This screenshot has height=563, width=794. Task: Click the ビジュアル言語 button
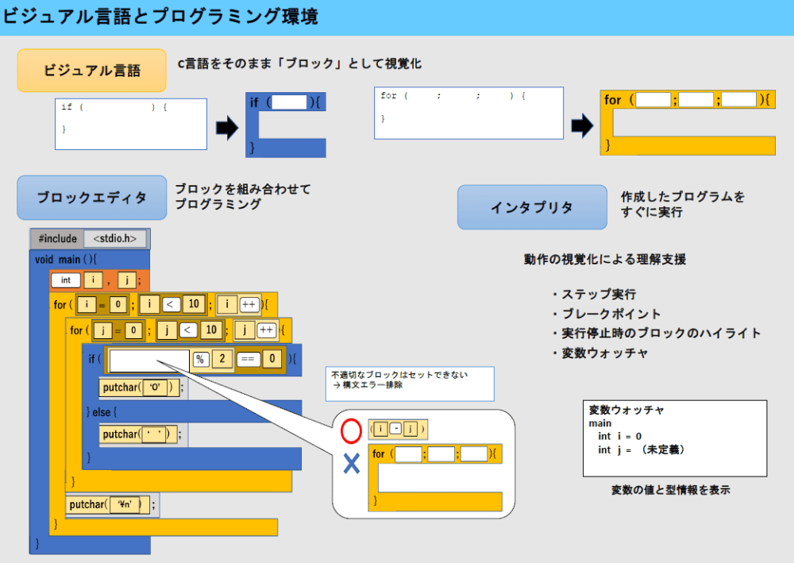[x=92, y=71]
